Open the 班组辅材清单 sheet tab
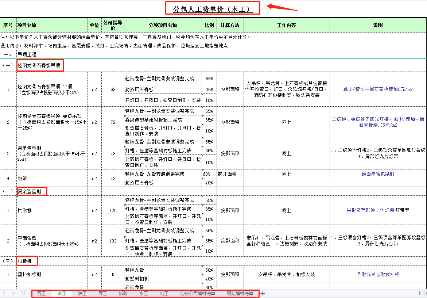This screenshot has height=298, width=427. (x=240, y=294)
